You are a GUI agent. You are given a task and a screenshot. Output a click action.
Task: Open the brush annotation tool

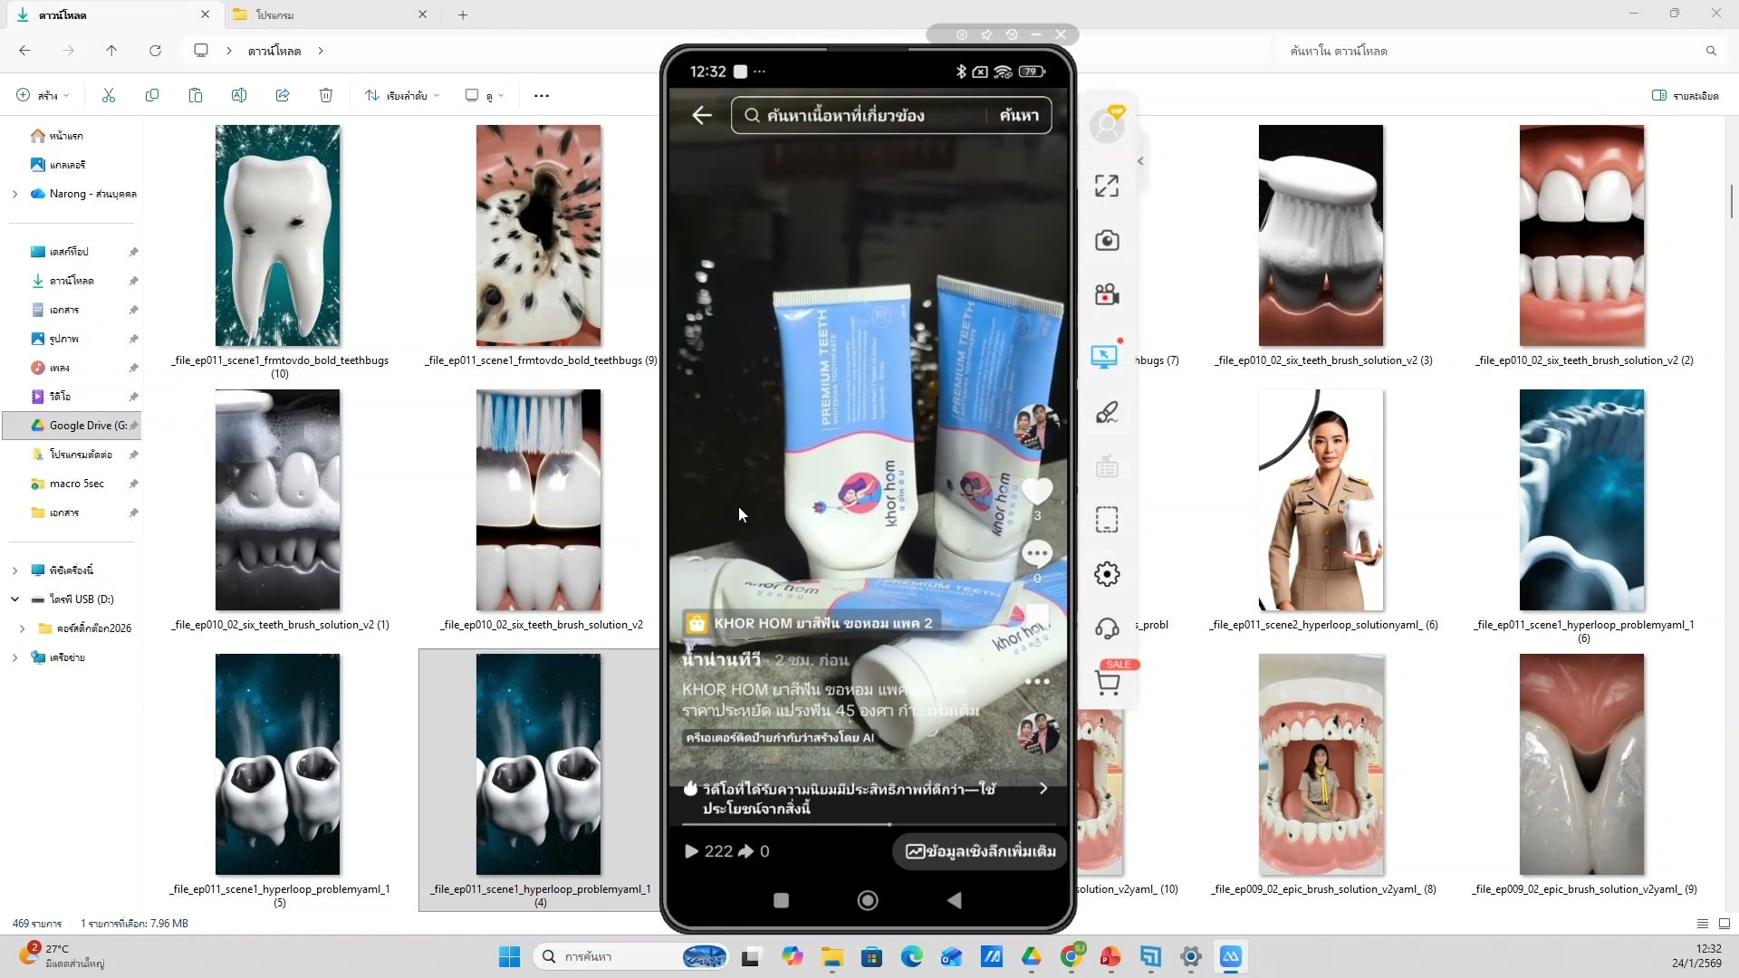click(x=1106, y=413)
